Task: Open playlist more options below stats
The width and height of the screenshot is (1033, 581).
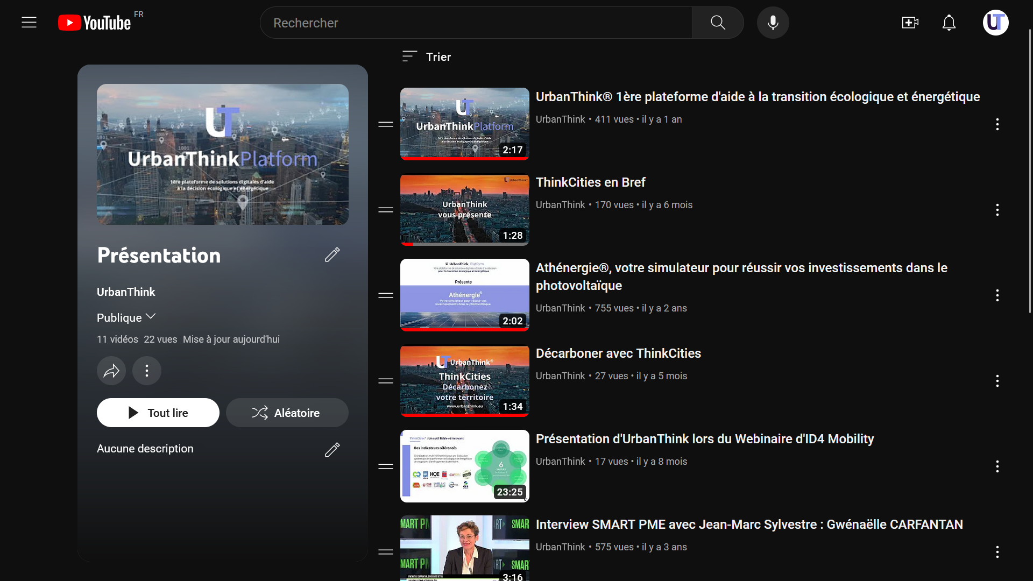Action: [147, 371]
